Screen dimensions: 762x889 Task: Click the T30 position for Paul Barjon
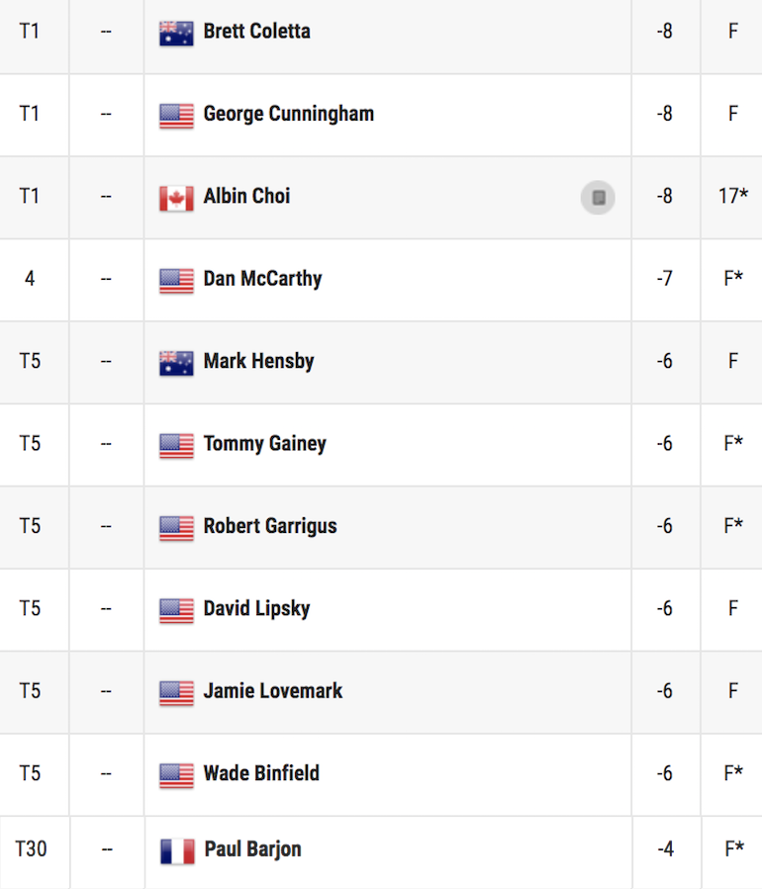[31, 849]
